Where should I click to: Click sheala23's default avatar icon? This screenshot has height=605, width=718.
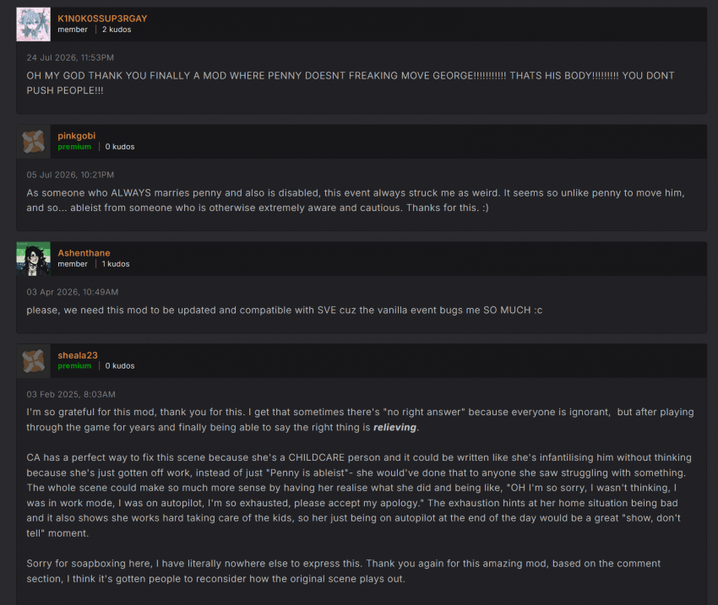34,361
